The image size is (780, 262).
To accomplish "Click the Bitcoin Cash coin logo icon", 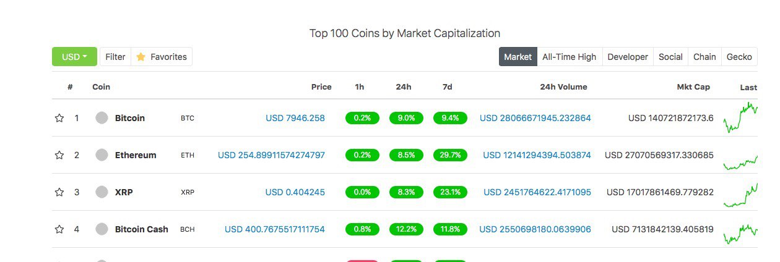I will pyautogui.click(x=102, y=229).
